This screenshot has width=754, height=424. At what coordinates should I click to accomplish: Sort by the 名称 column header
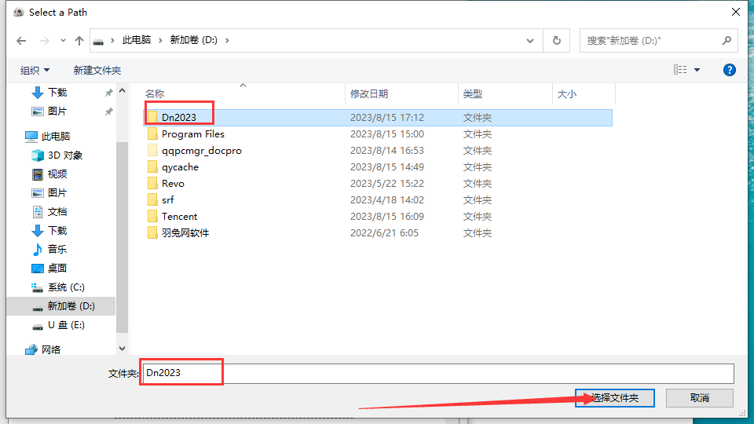point(243,93)
